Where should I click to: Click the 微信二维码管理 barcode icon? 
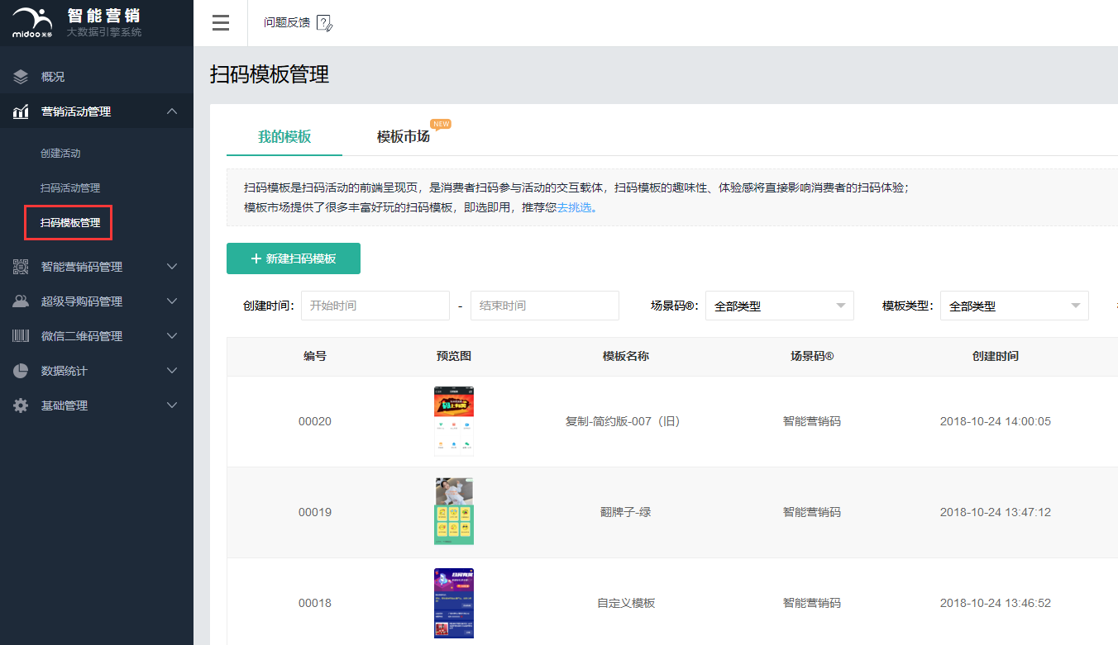tap(21, 336)
